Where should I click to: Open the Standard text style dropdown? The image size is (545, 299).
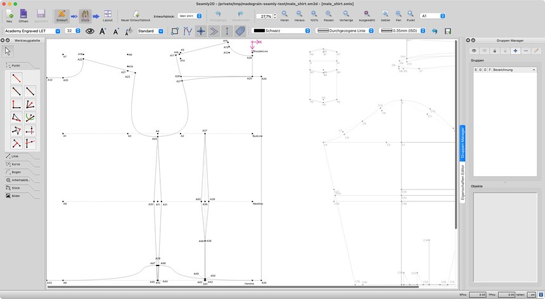tap(150, 31)
